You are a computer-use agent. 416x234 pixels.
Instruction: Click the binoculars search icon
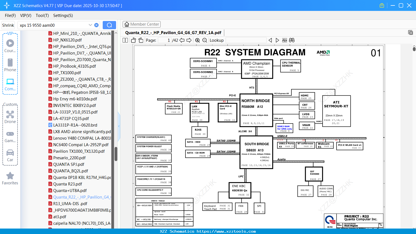coord(292,40)
